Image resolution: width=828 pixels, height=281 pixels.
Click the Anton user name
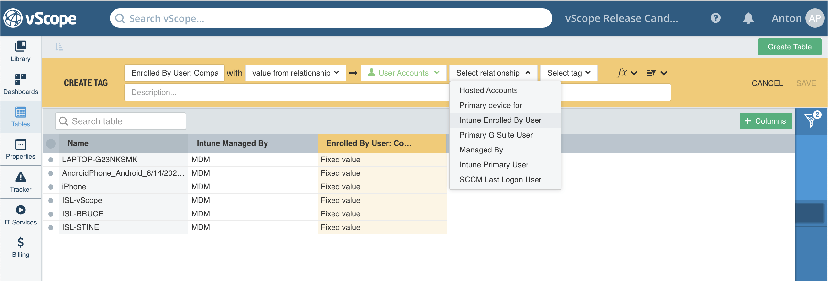tap(787, 18)
